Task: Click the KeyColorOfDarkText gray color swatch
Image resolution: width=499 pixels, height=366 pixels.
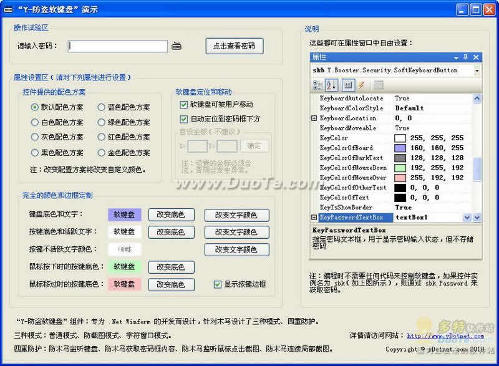Action: 400,158
